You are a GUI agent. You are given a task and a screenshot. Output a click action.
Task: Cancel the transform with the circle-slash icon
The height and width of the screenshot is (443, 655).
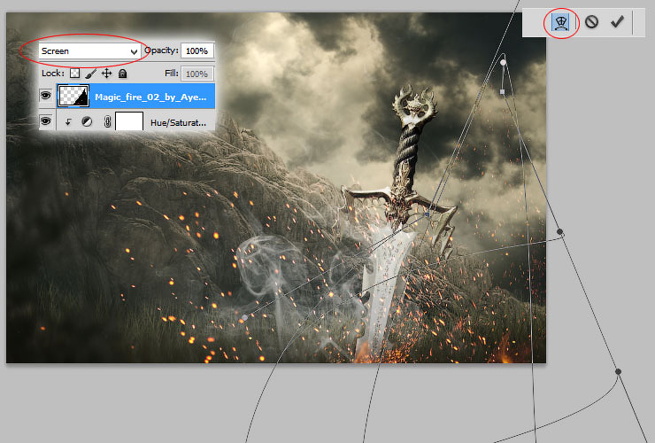pos(591,22)
